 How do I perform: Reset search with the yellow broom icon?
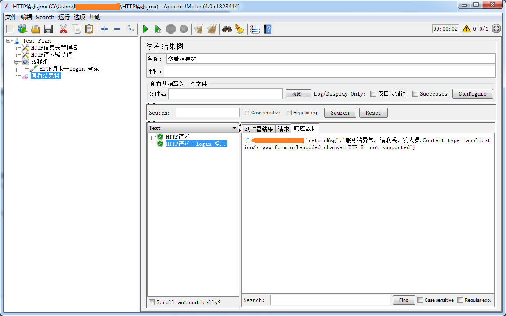tap(239, 29)
